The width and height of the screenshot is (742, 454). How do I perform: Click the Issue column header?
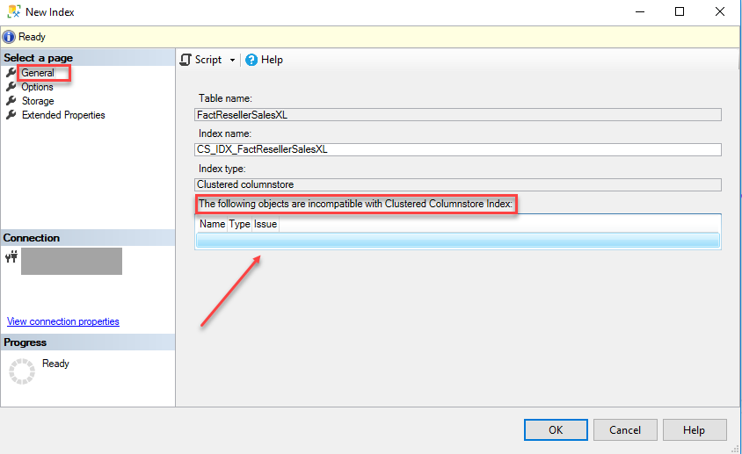click(266, 224)
